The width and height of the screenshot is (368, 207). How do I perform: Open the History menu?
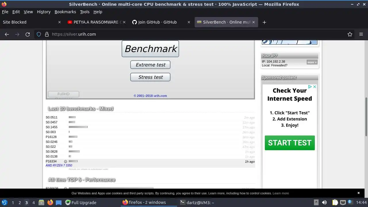(44, 12)
